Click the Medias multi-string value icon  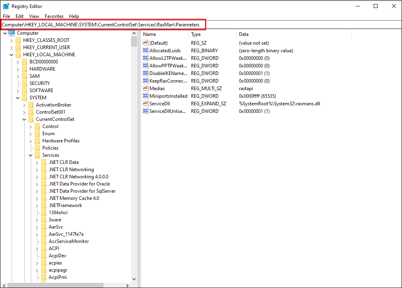145,88
